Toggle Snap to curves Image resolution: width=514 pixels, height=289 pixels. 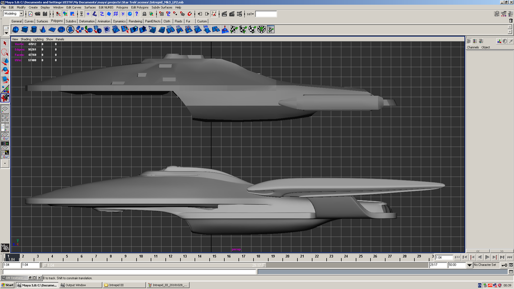168,14
